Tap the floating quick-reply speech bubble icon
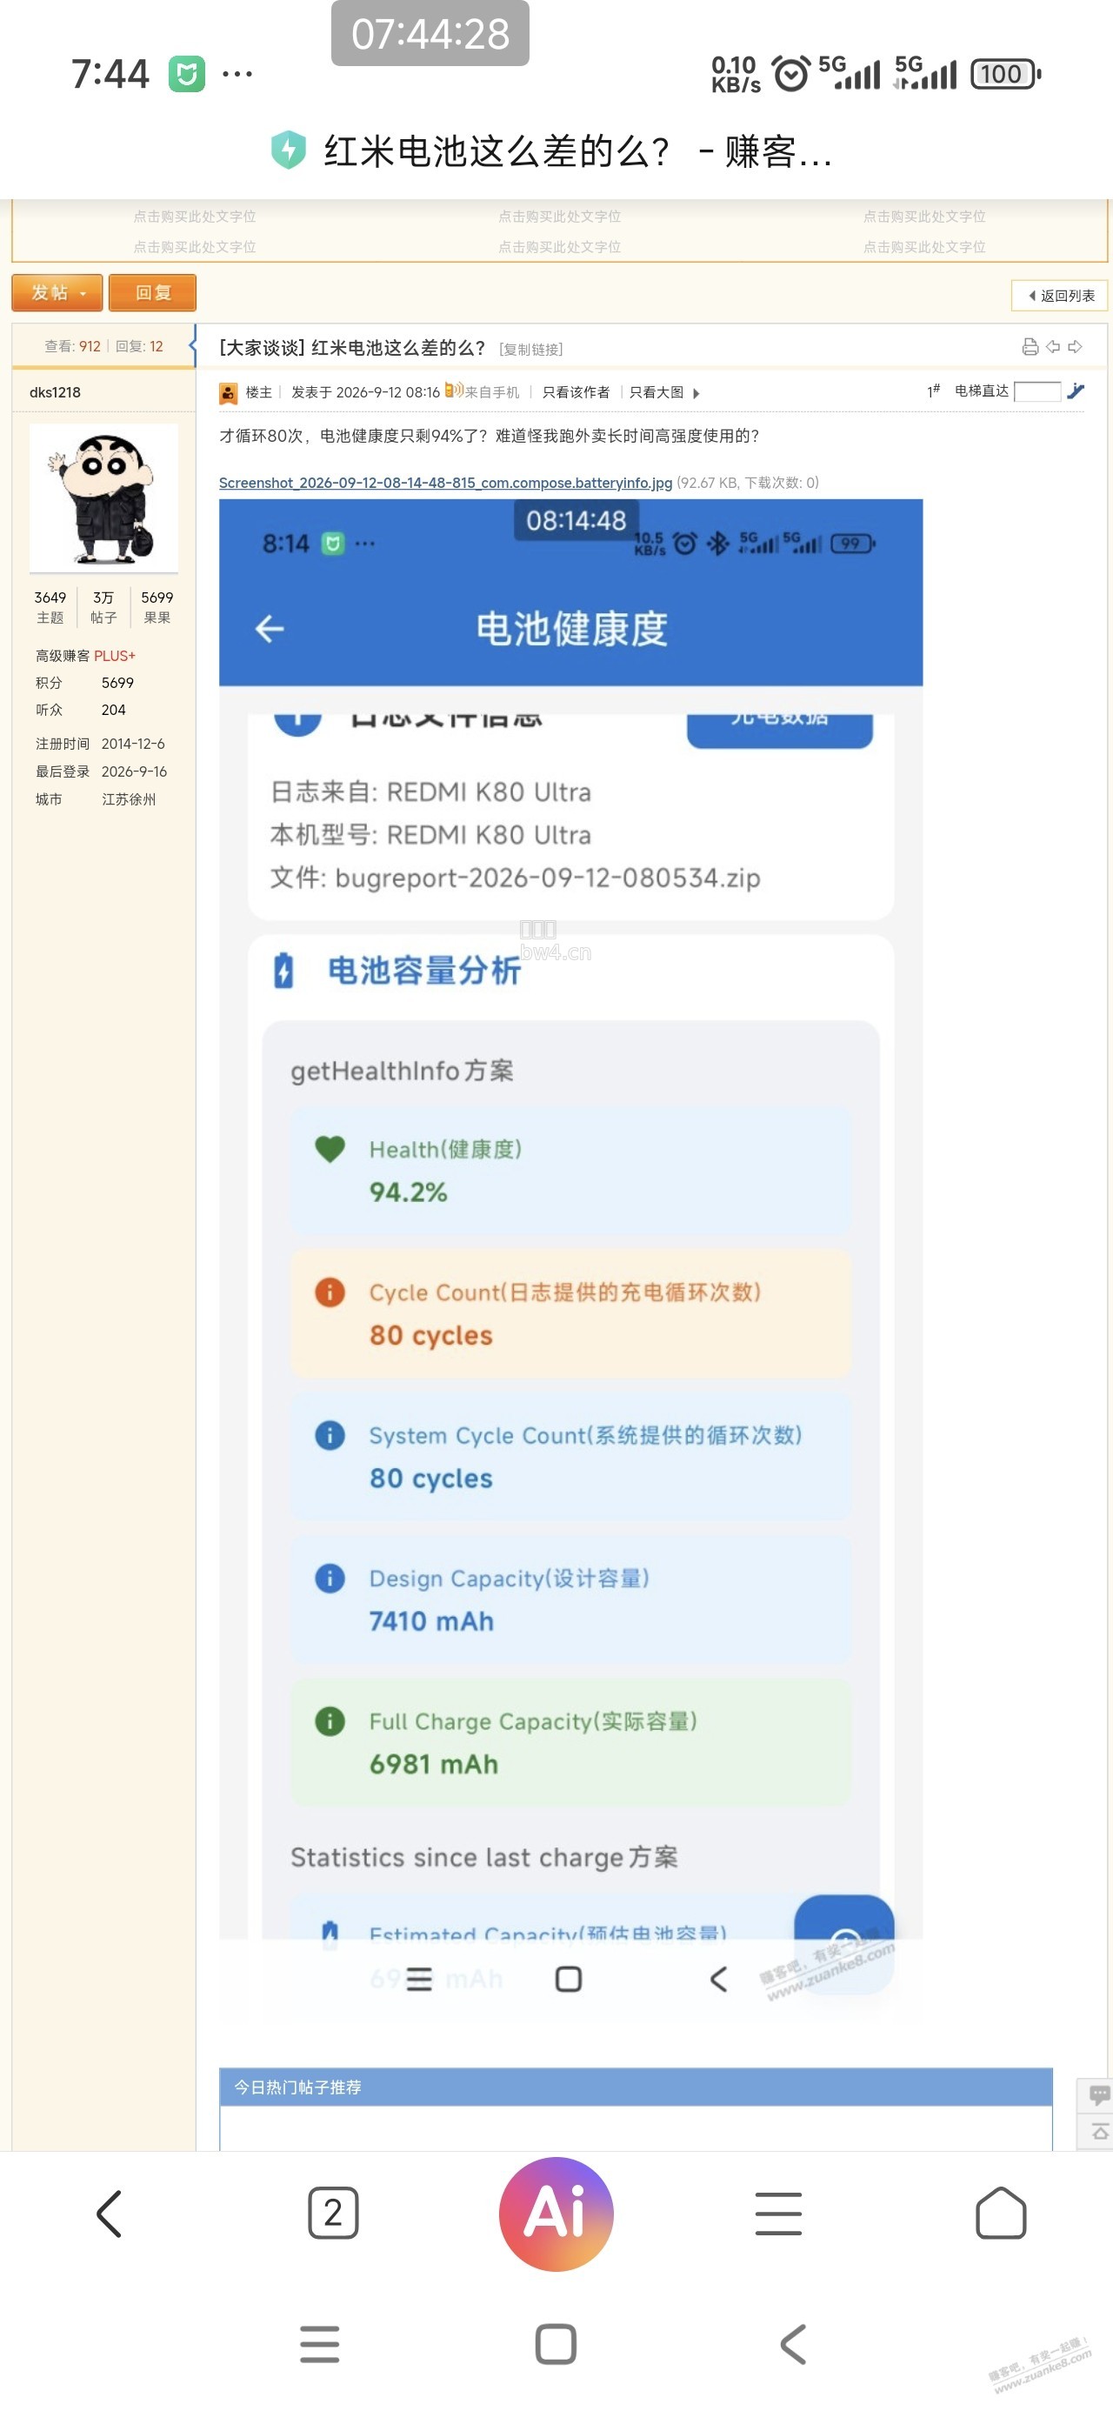 click(1099, 2094)
